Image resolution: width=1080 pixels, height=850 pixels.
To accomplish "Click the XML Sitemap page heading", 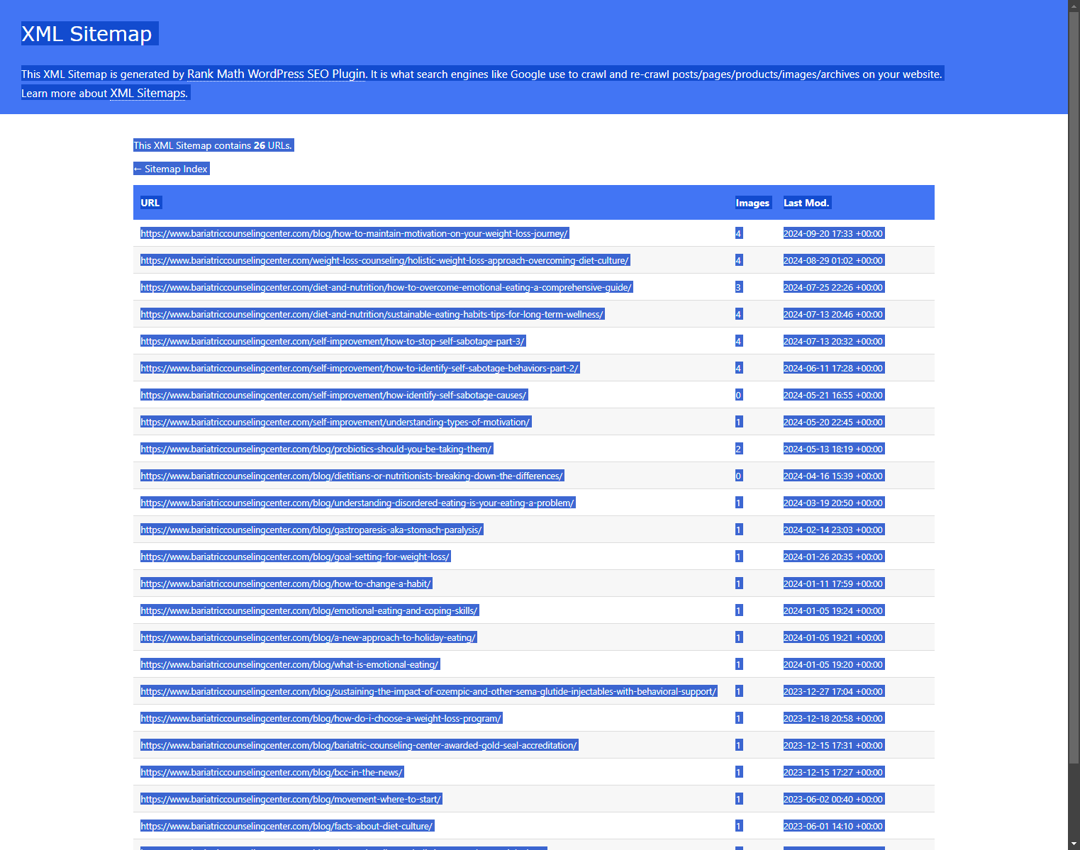I will (87, 33).
